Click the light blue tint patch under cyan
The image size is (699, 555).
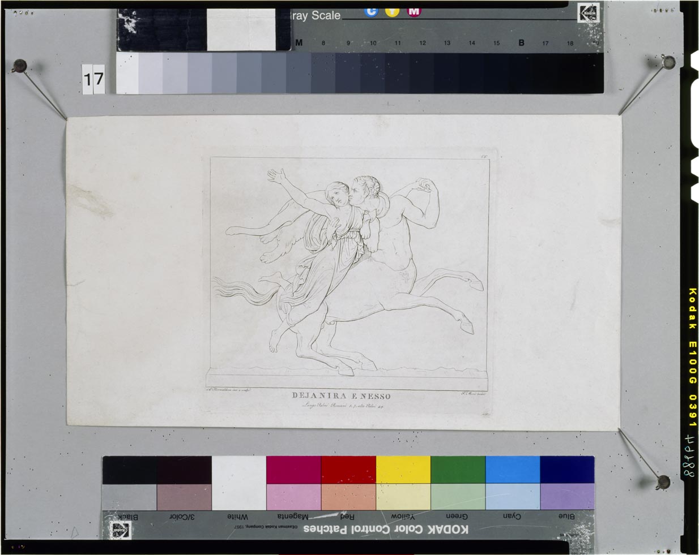(512, 497)
